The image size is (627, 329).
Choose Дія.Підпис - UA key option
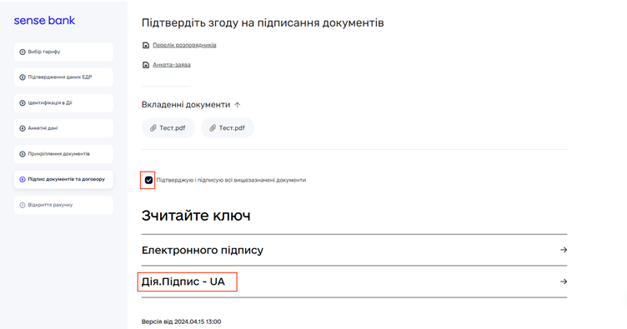tap(354, 282)
